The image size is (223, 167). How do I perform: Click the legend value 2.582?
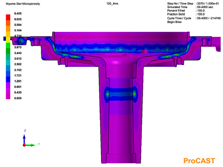(x=18, y=64)
